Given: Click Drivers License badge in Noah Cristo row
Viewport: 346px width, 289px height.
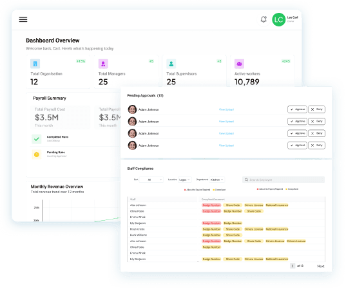Looking at the screenshot, I should pos(254,229).
